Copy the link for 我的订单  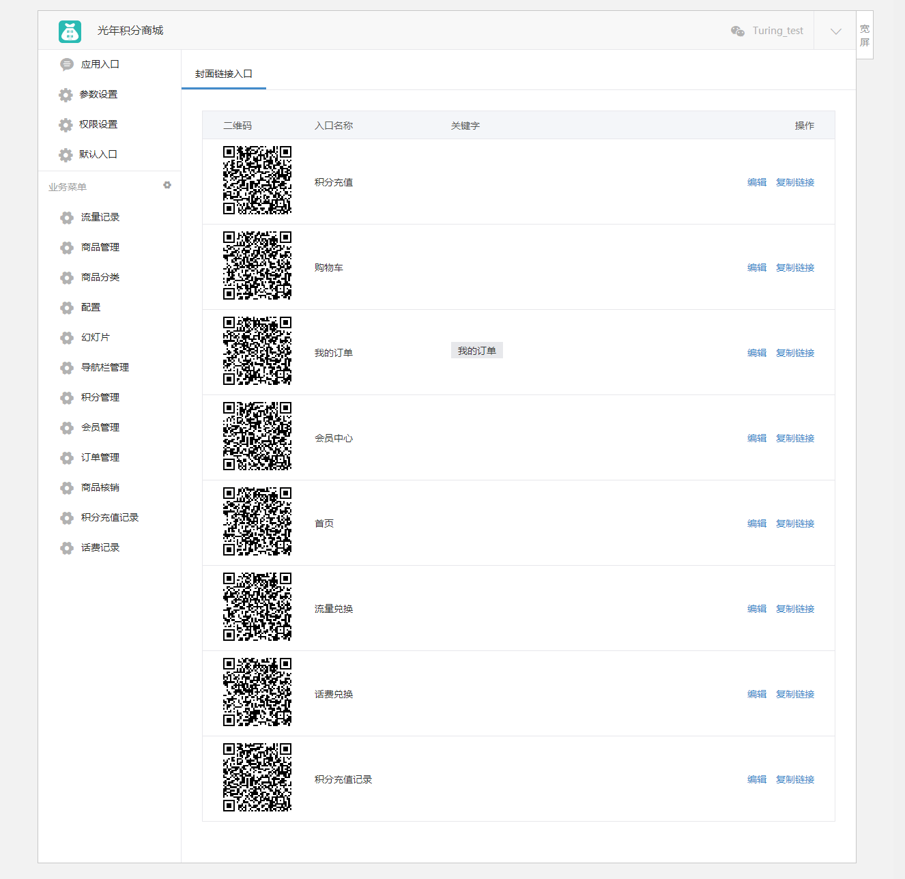point(795,353)
